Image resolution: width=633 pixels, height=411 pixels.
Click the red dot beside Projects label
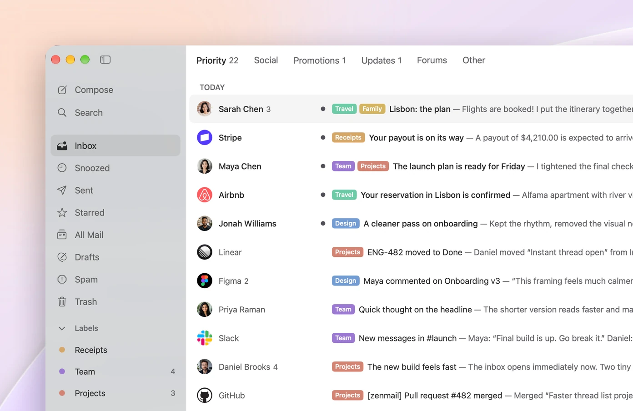[62, 393]
